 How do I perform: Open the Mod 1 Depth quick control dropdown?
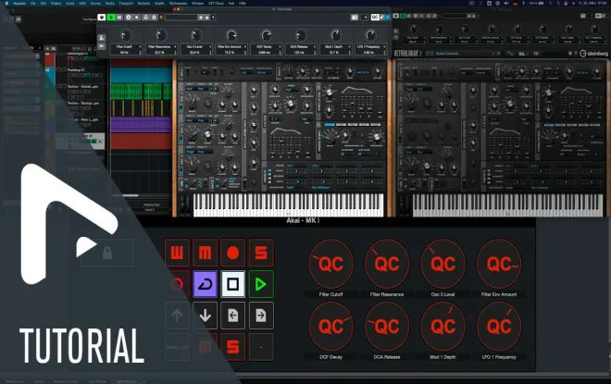pyautogui.click(x=350, y=47)
